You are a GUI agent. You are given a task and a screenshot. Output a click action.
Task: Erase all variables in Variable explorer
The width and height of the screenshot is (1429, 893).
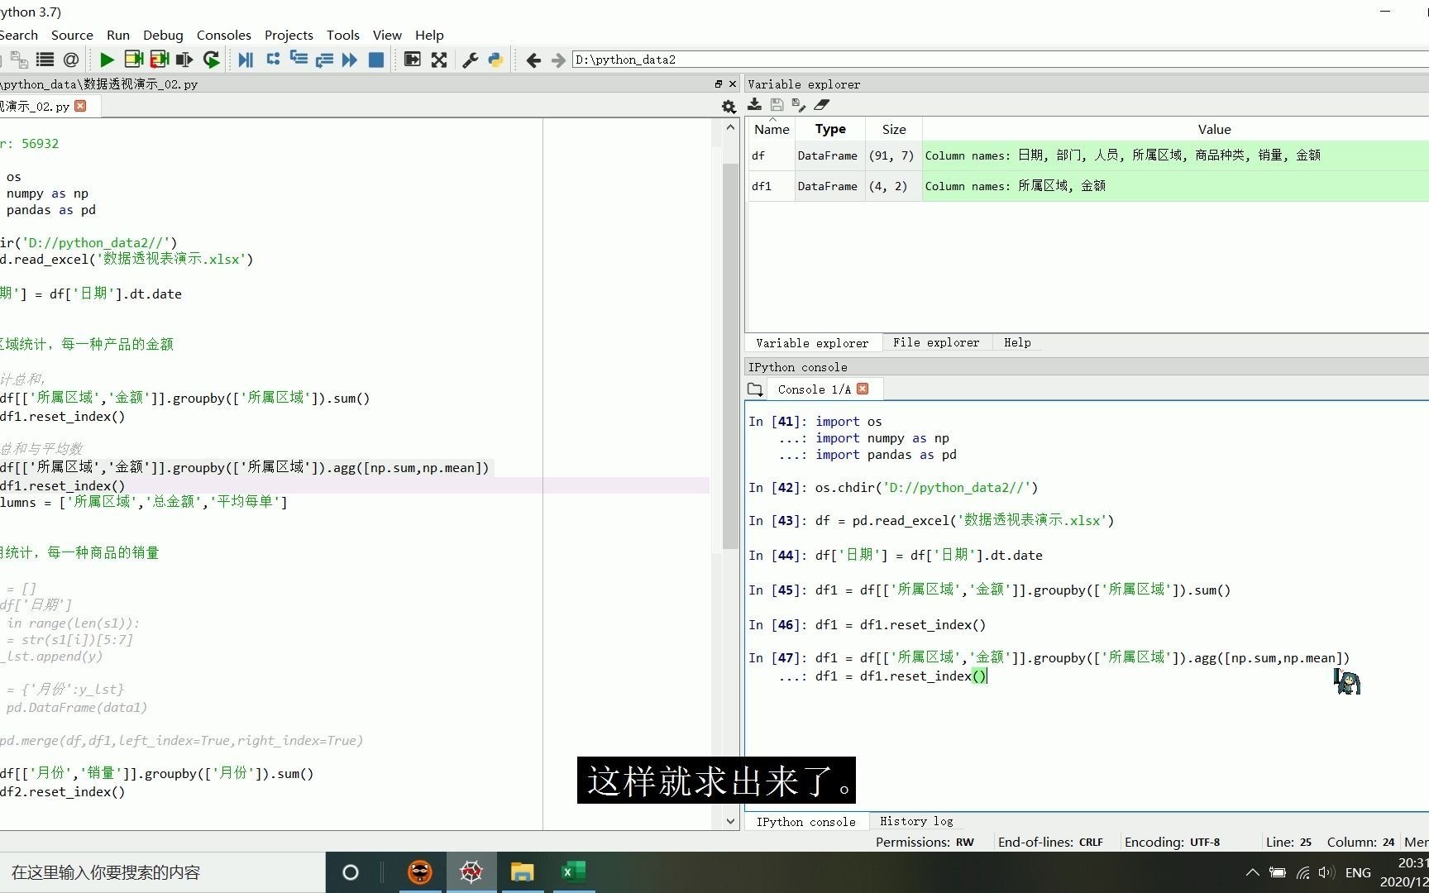[820, 104]
